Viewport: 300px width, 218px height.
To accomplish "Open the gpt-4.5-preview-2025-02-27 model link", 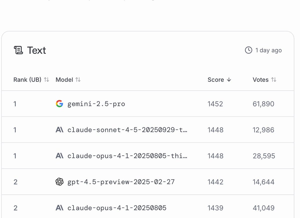I will click(121, 182).
